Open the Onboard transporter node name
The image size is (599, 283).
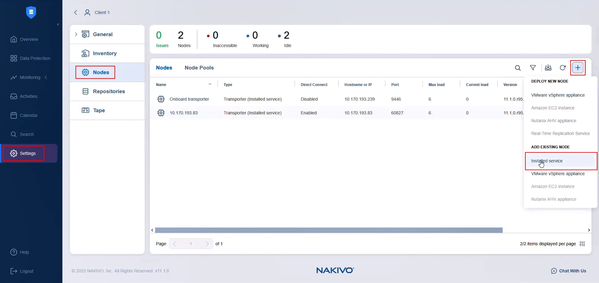[189, 99]
